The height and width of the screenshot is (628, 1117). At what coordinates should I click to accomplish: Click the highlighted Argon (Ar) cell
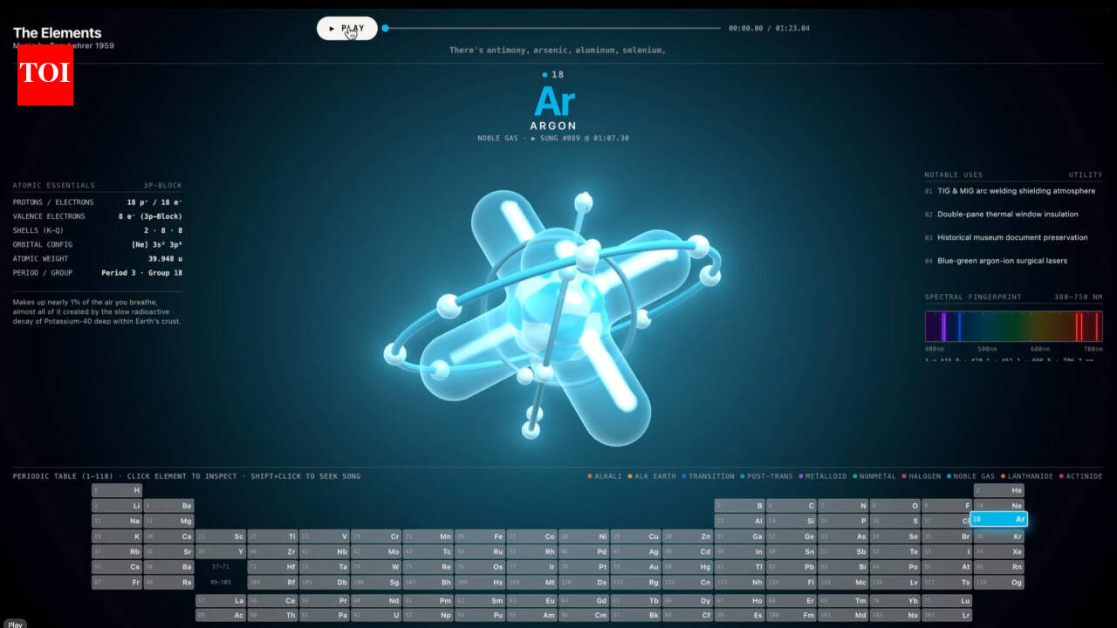[998, 519]
